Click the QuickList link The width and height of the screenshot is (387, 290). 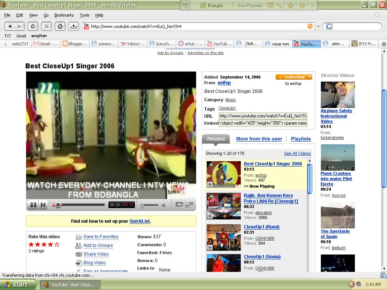[139, 221]
